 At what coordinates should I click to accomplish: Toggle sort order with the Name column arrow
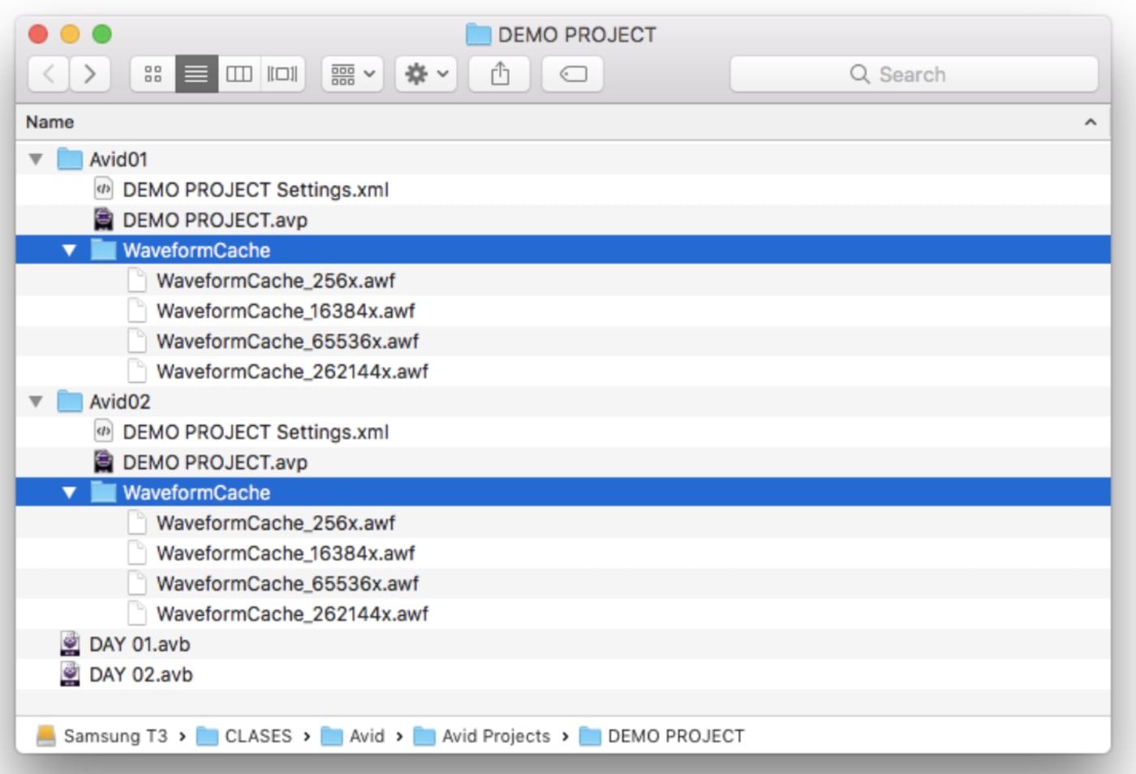[x=1090, y=122]
